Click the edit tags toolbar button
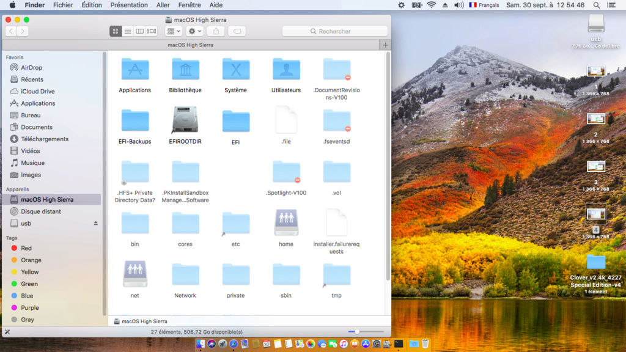Image resolution: width=626 pixels, height=352 pixels. (237, 31)
